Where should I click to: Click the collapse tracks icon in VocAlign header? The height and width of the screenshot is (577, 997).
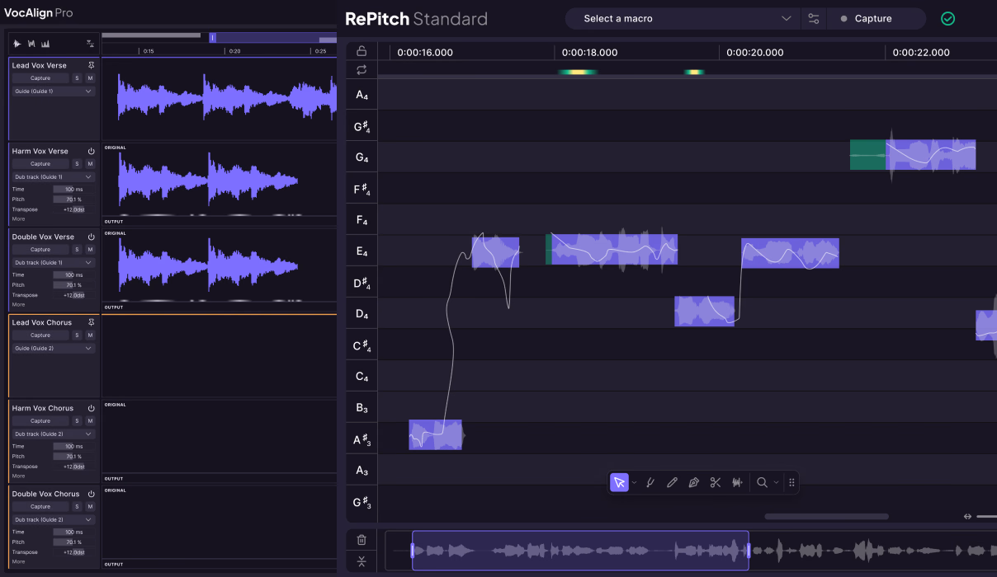[x=90, y=44]
